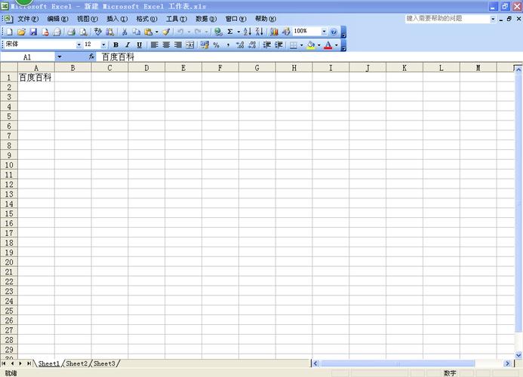
Task: Expand the font name dropdown showing 宋体
Action: tap(78, 45)
